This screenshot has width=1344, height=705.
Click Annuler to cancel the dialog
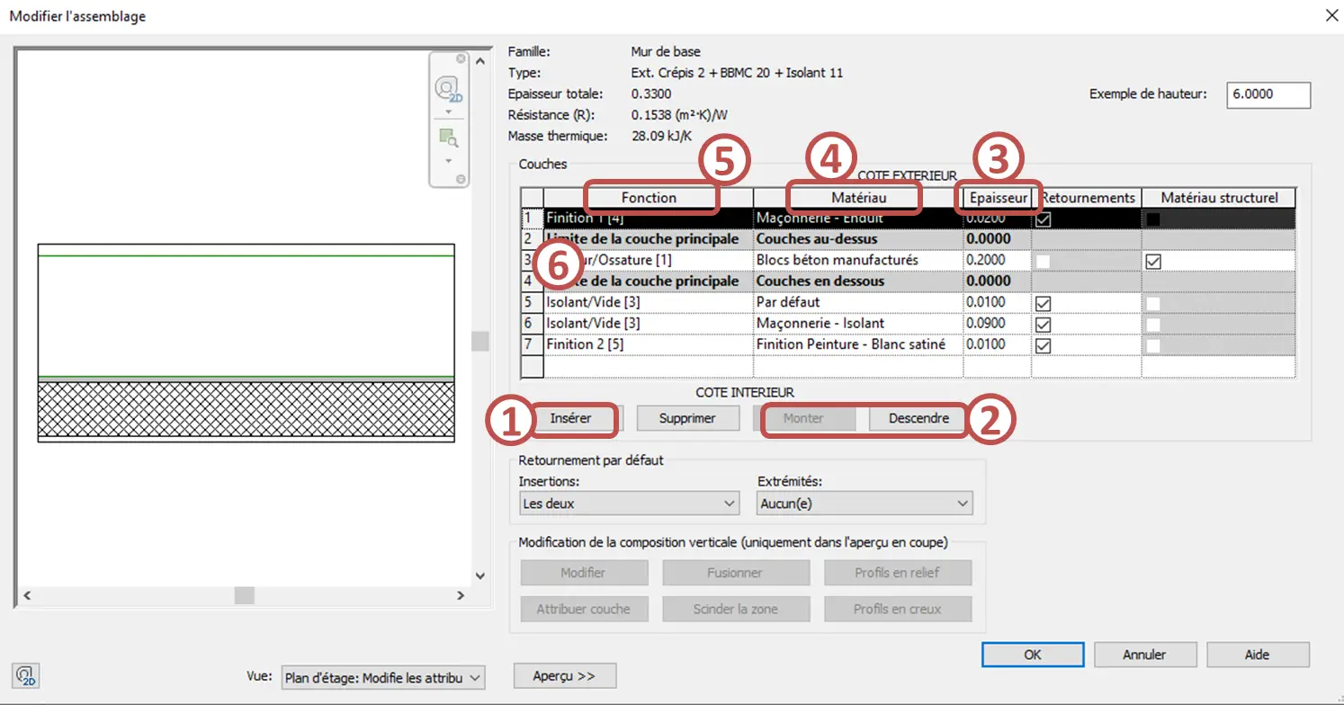[1145, 655]
